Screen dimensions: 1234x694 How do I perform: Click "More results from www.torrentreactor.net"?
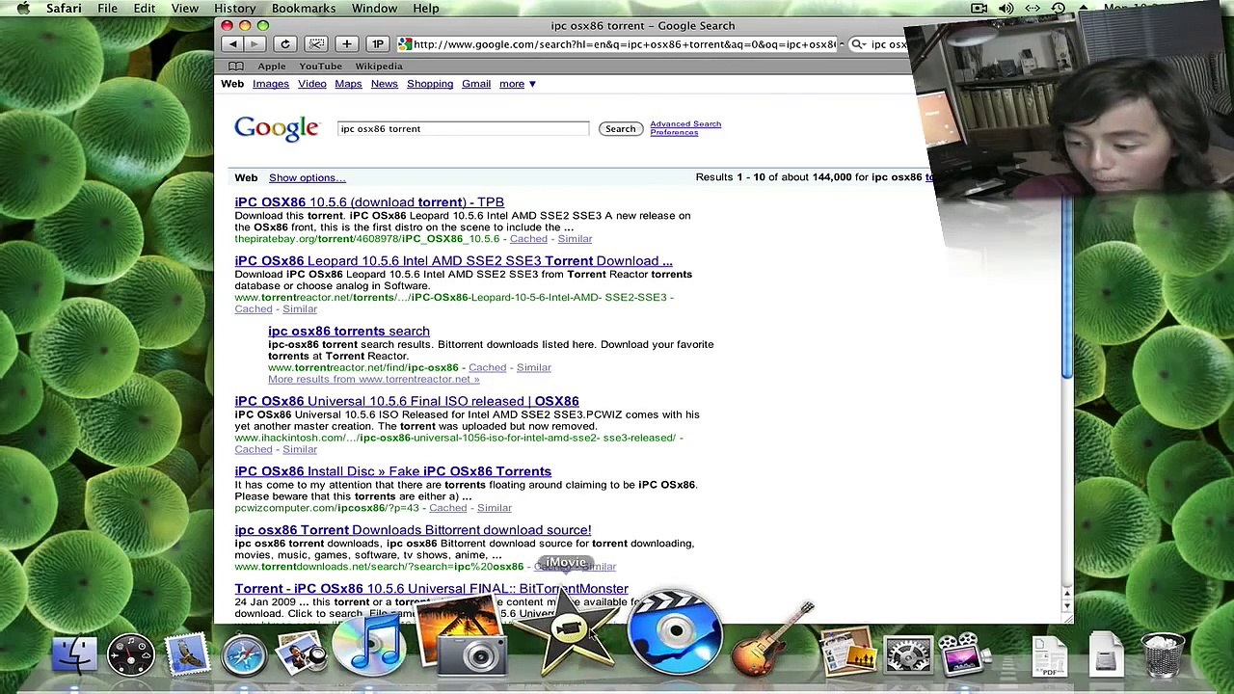pyautogui.click(x=373, y=379)
